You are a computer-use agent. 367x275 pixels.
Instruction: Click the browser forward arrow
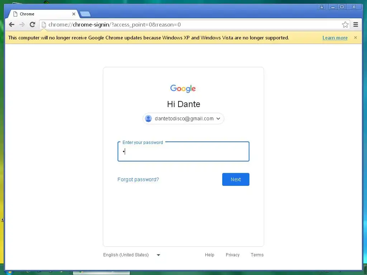(x=22, y=25)
